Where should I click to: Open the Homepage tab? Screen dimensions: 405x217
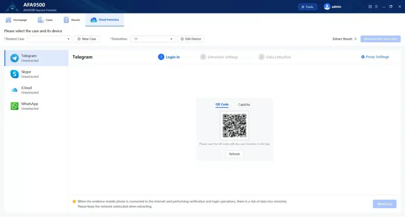pos(16,20)
